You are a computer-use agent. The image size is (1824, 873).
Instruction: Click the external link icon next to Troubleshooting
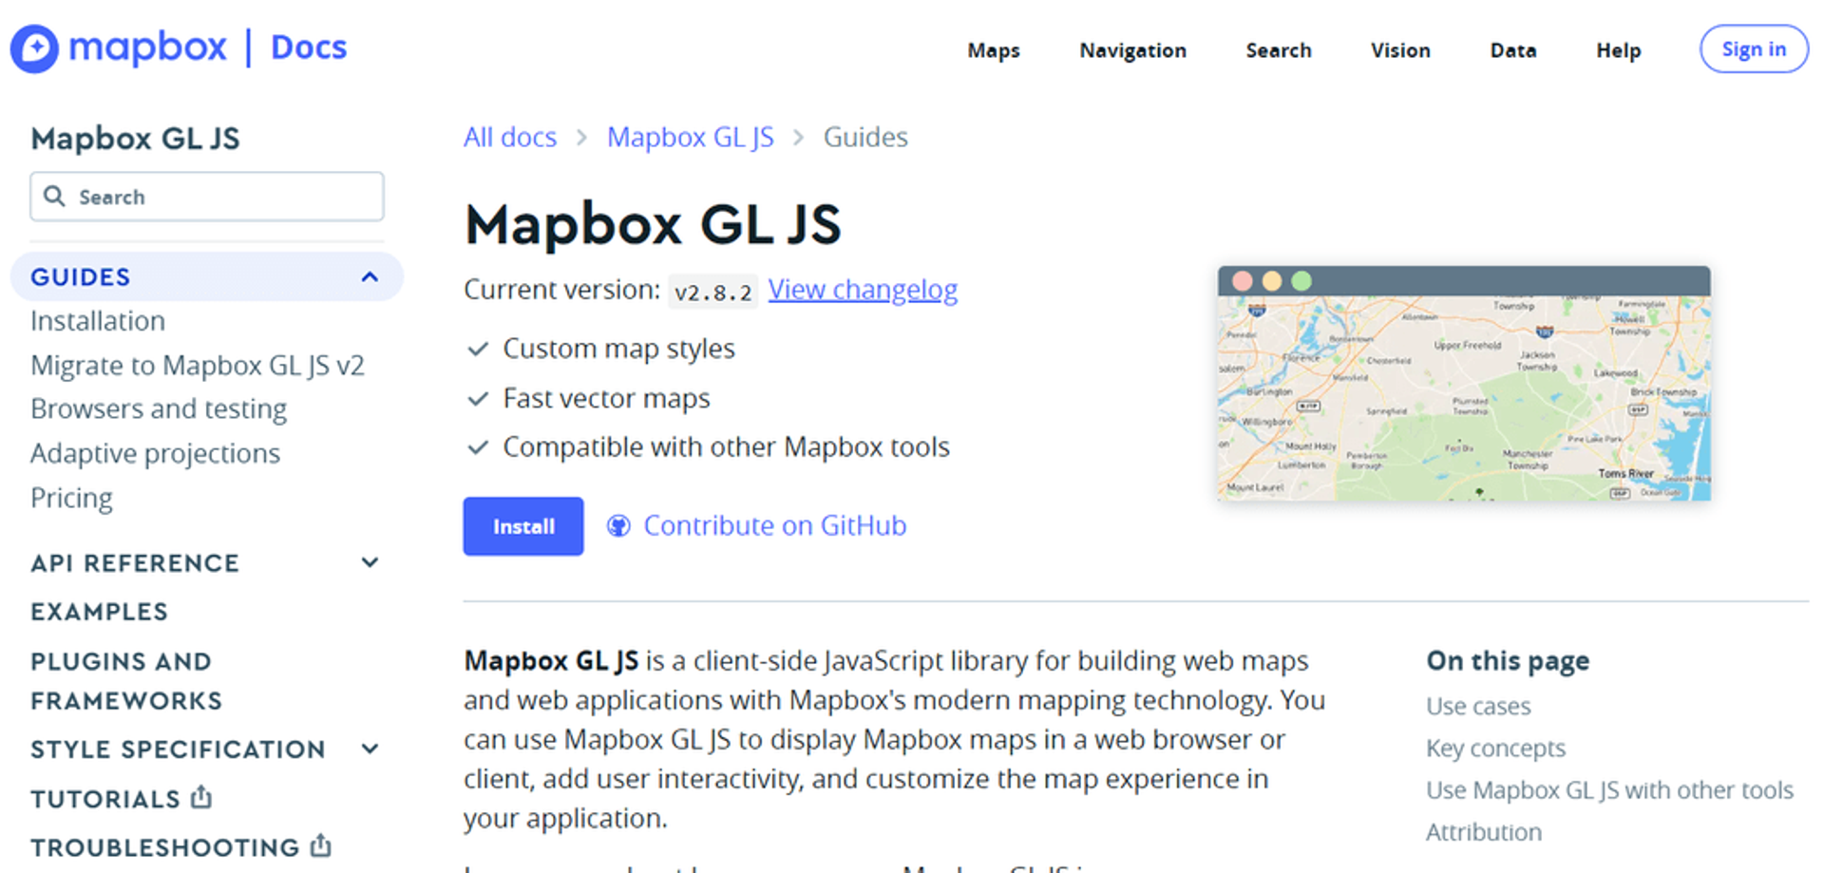pyautogui.click(x=321, y=845)
